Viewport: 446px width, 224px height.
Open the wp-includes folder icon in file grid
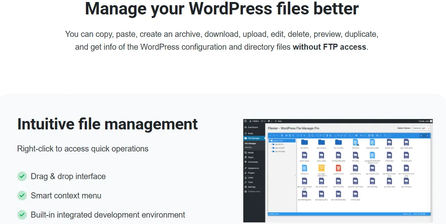click(x=338, y=142)
